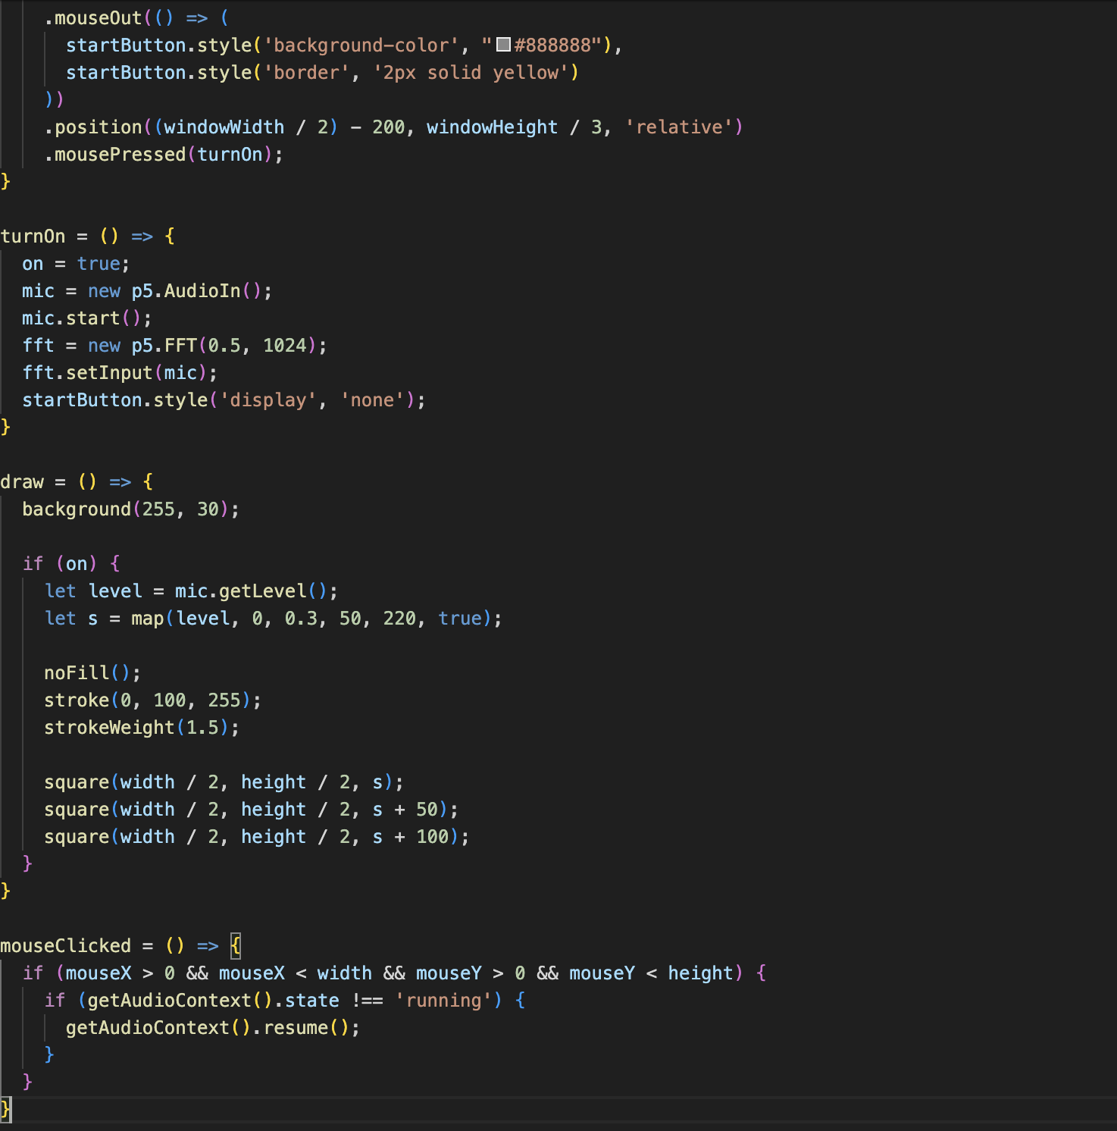Click the 'running' string literal
The image size is (1117, 1131).
(x=443, y=1000)
